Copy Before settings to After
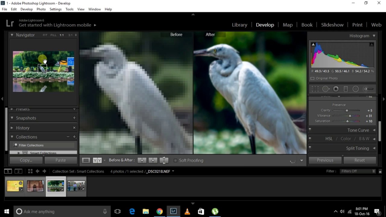This screenshot has height=217, width=386. pos(142,160)
